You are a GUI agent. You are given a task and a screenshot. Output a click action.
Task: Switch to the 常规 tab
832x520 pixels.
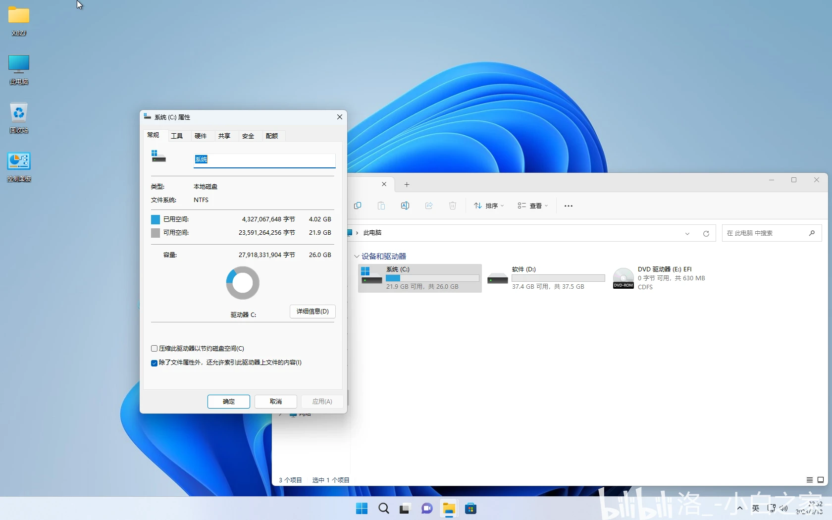(153, 135)
